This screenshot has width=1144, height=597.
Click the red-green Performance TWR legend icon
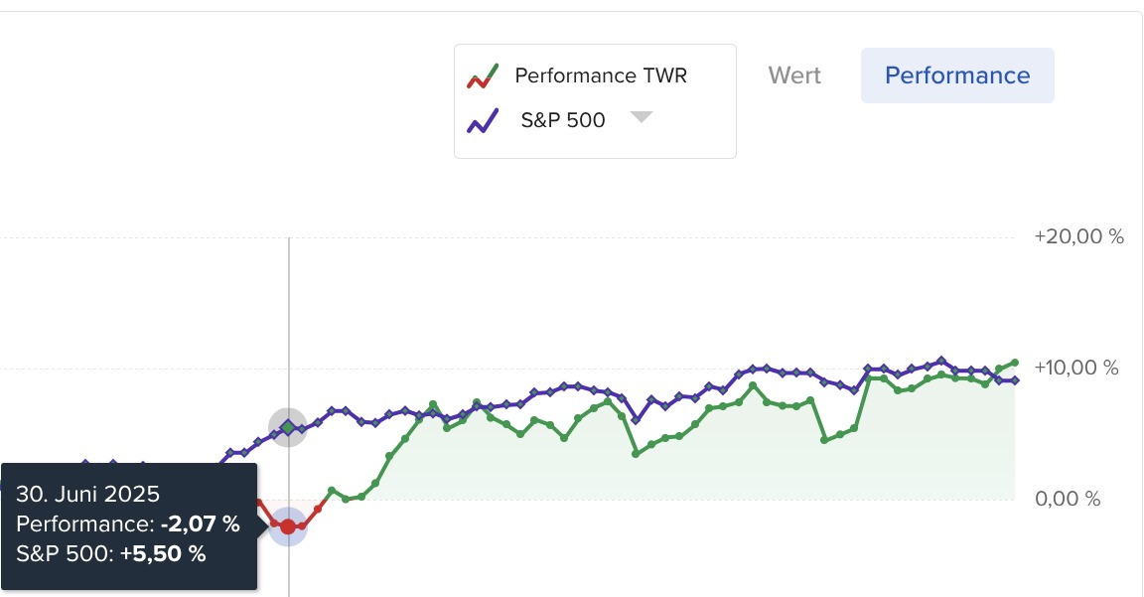pos(484,75)
